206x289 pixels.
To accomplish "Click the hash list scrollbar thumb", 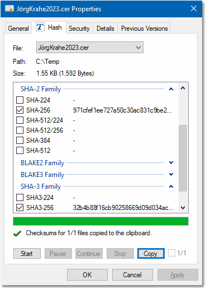I will (183, 158).
